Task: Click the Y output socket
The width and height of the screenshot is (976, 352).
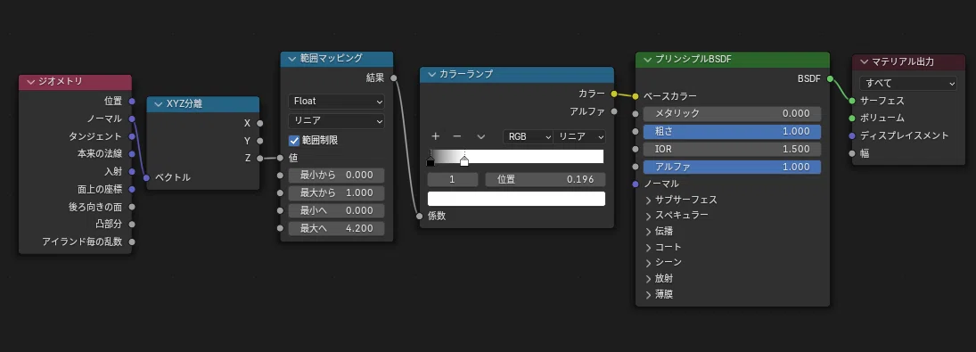Action: [259, 141]
